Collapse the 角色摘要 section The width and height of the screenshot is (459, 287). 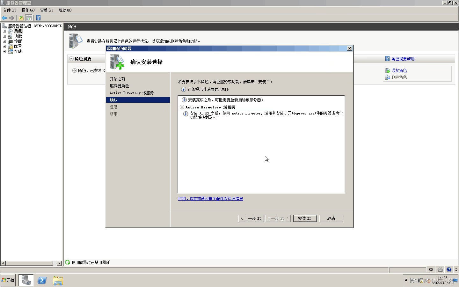(x=71, y=59)
